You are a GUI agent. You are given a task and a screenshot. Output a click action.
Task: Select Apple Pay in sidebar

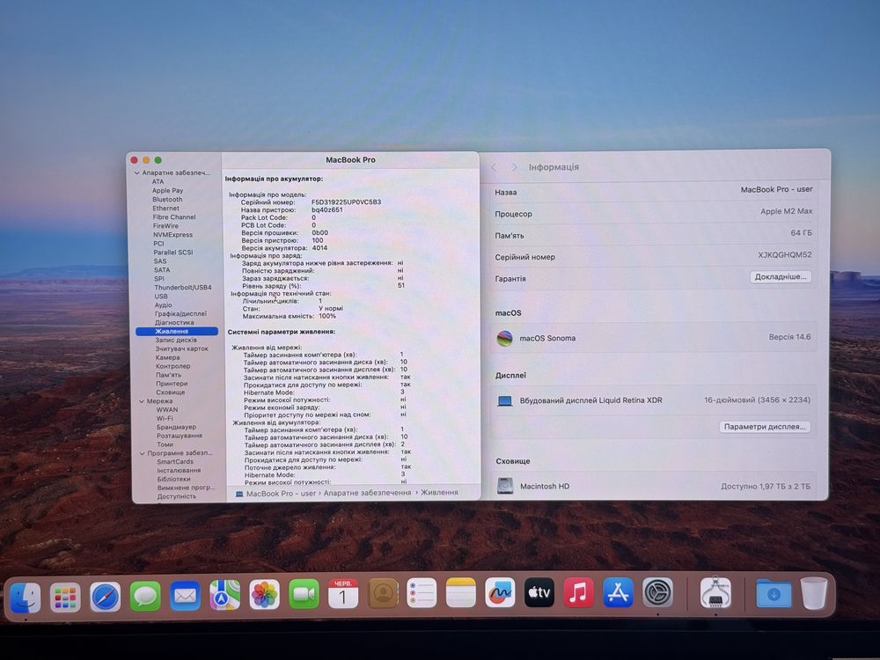(168, 191)
